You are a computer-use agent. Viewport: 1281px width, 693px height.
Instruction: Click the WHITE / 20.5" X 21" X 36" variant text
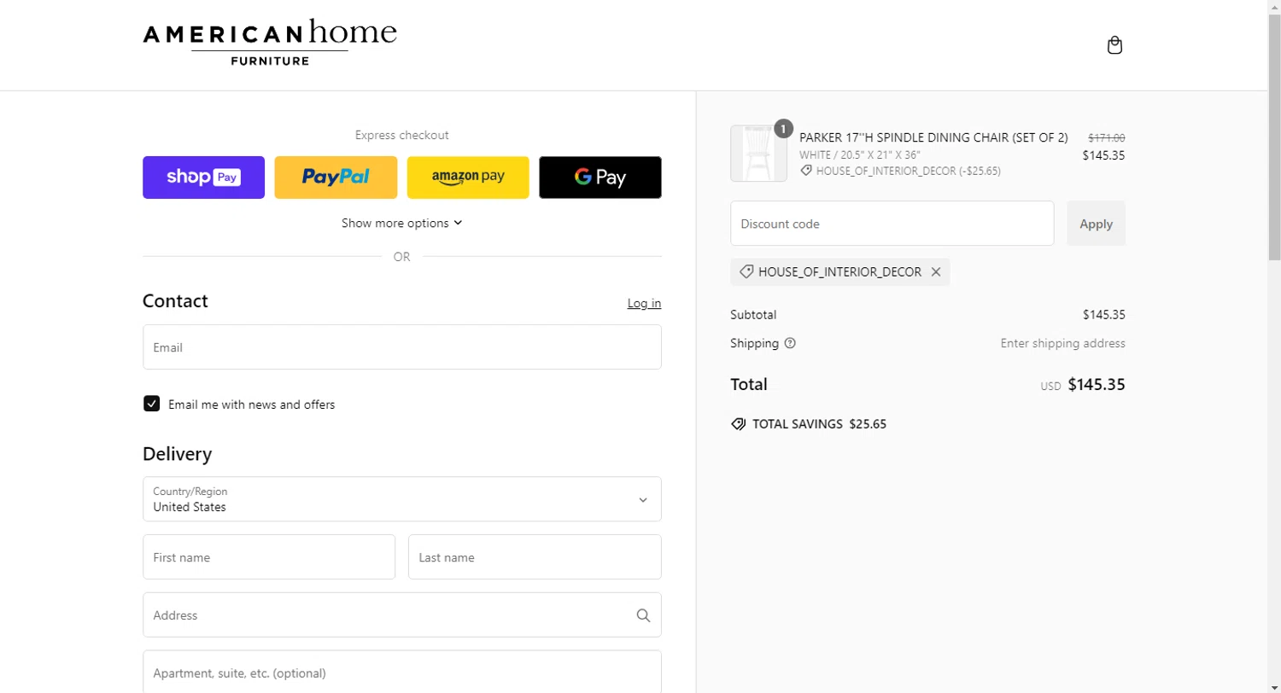(x=860, y=155)
